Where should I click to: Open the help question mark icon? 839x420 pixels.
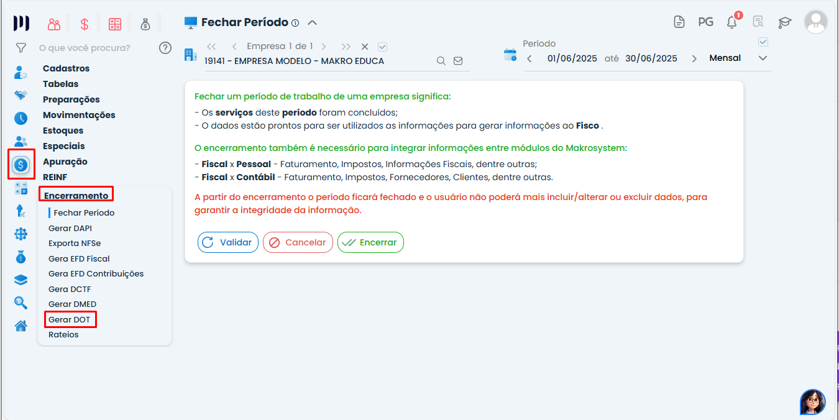165,48
